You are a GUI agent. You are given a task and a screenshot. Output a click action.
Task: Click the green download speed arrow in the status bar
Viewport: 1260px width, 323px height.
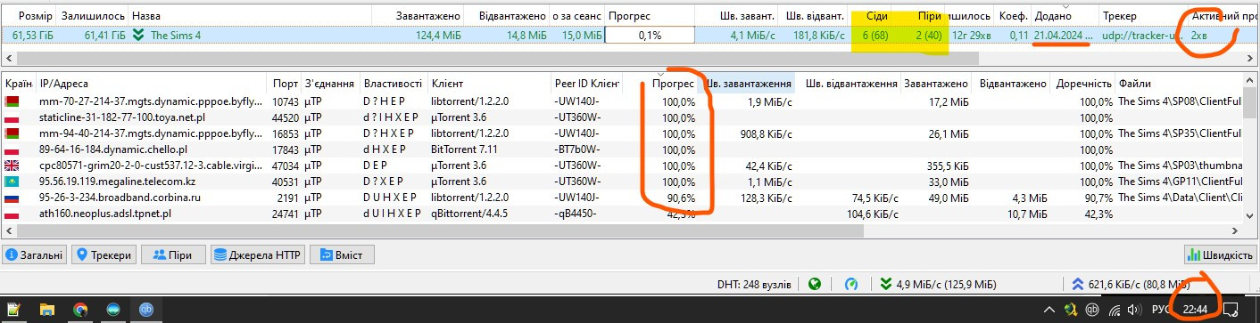[885, 285]
